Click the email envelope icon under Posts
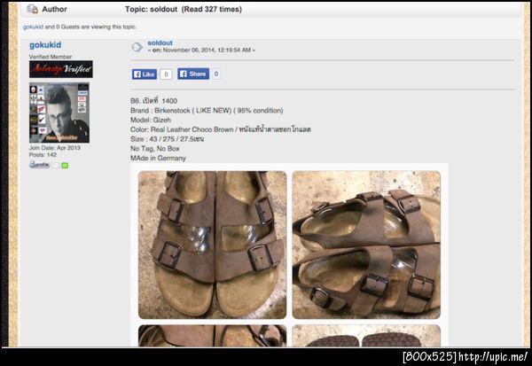Screen dimensions: 532x366 point(56,166)
